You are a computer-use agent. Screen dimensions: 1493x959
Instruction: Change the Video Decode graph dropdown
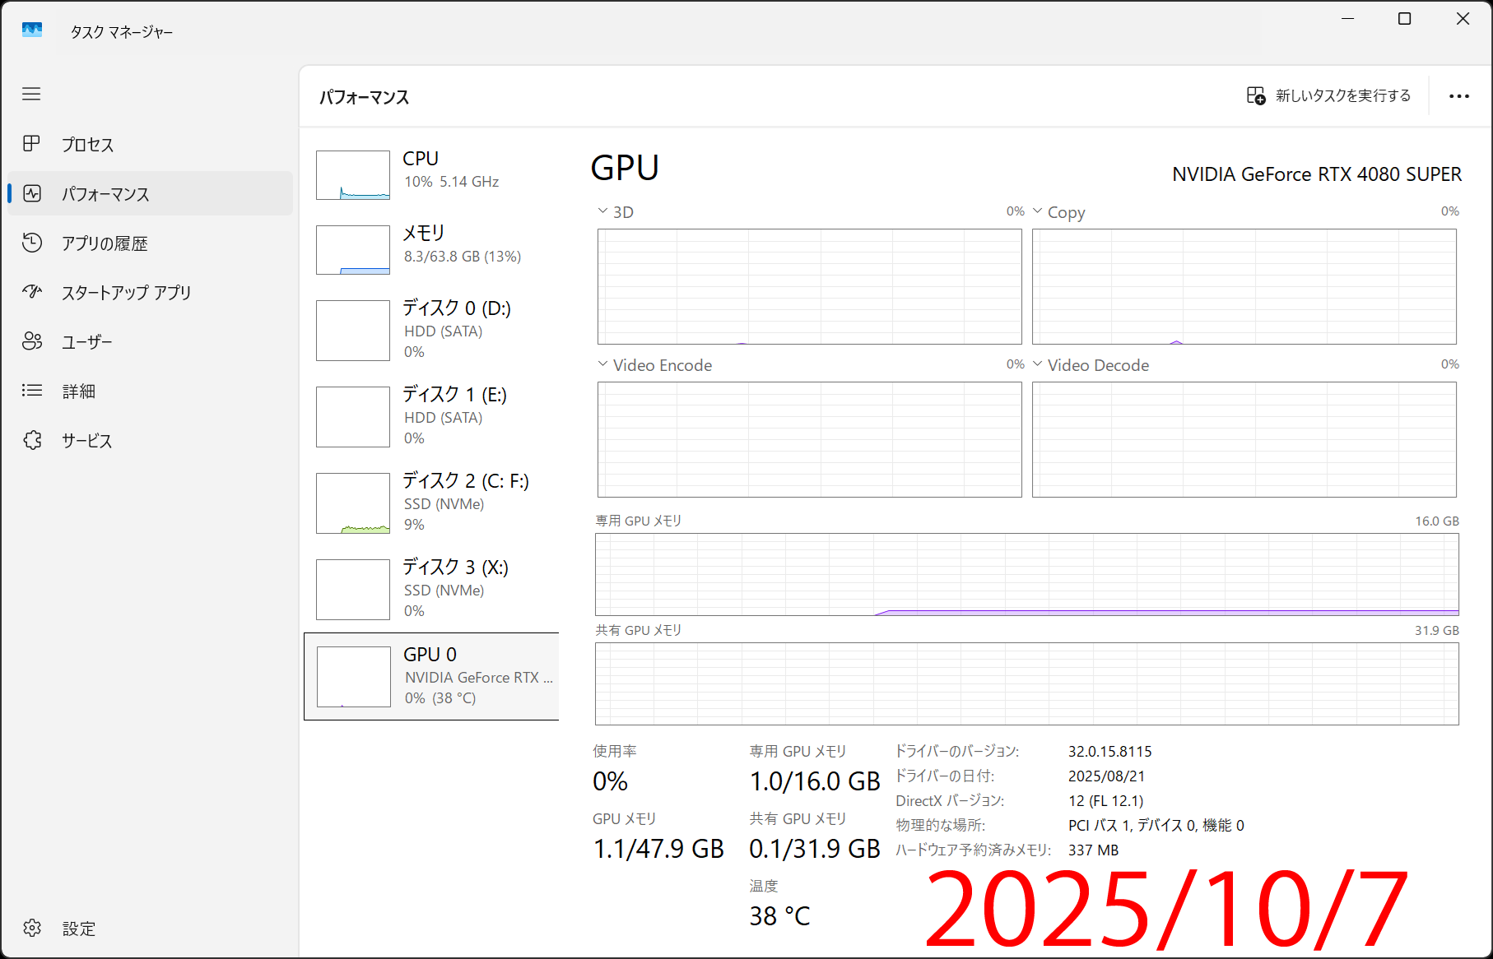click(1037, 364)
